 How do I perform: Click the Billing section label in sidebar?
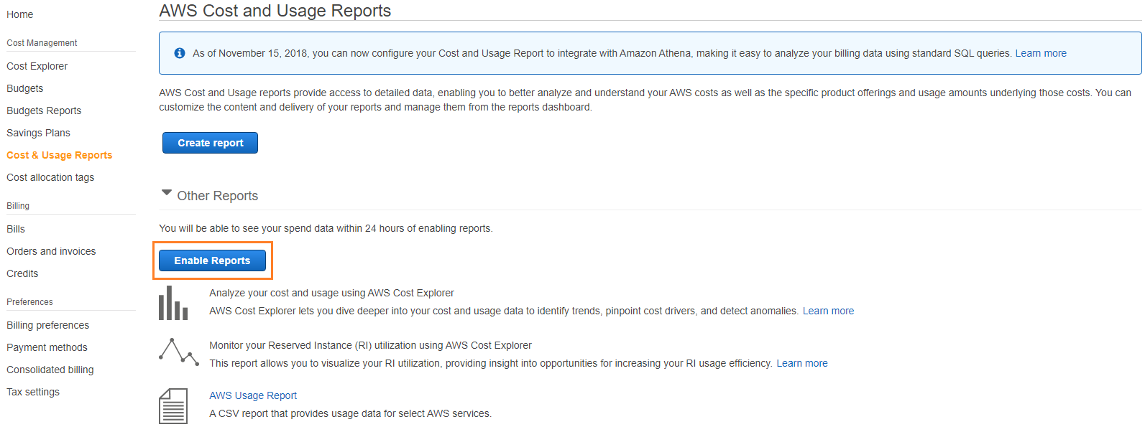[x=18, y=206]
